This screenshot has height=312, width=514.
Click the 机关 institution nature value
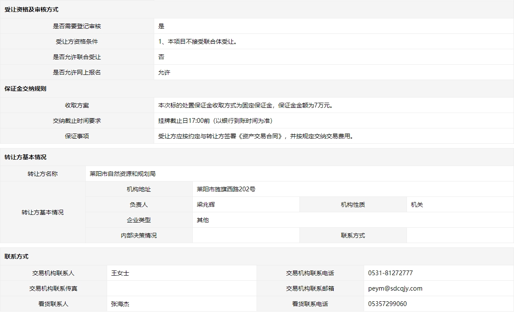click(x=417, y=205)
